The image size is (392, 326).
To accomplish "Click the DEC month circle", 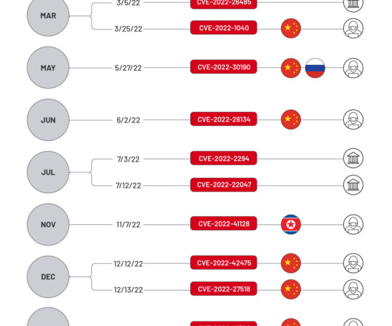I will [x=48, y=277].
